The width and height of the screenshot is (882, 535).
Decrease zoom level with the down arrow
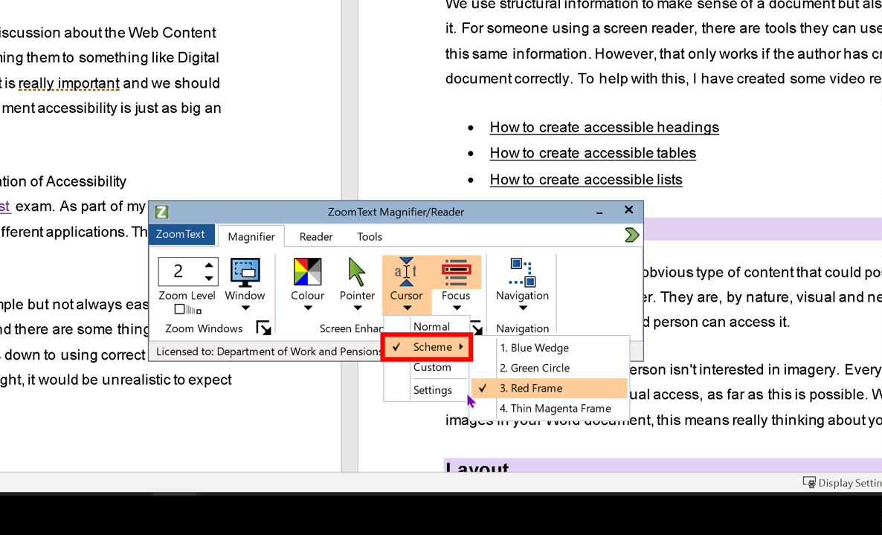pyautogui.click(x=209, y=278)
